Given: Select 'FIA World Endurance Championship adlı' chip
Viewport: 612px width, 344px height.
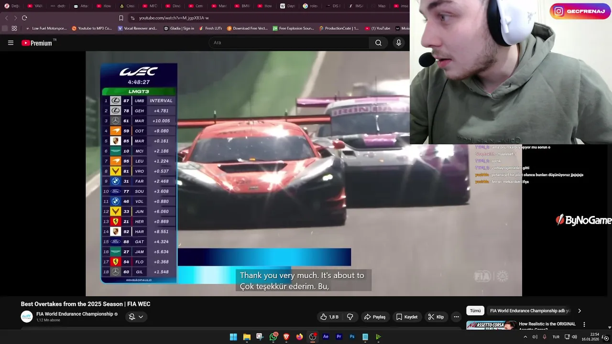Looking at the screenshot, I should click(x=530, y=311).
